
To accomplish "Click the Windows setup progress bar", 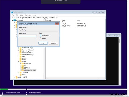I will tap(63, 89).
